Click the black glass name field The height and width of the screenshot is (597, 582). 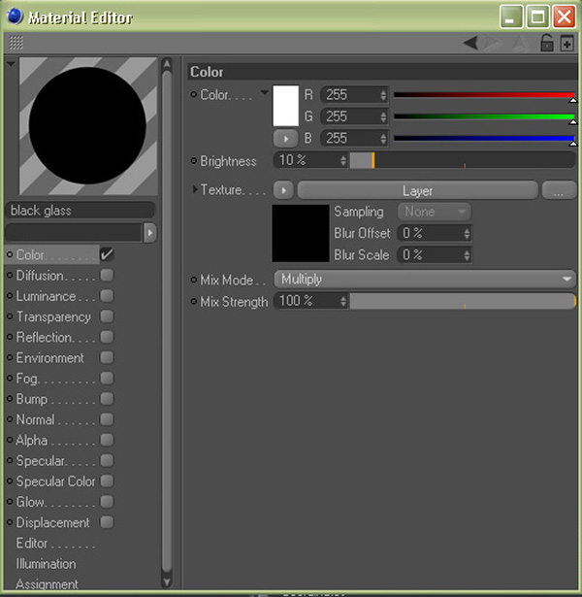coord(81,211)
